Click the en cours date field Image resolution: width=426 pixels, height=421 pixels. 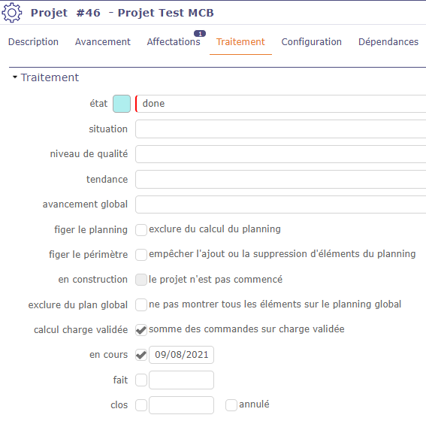[x=181, y=355]
